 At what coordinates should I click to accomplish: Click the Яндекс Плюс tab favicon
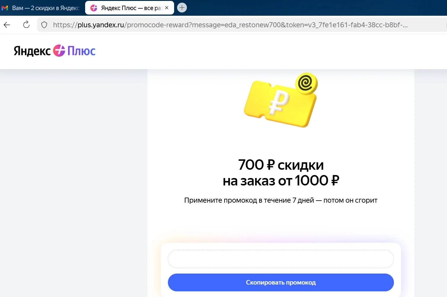pos(94,8)
